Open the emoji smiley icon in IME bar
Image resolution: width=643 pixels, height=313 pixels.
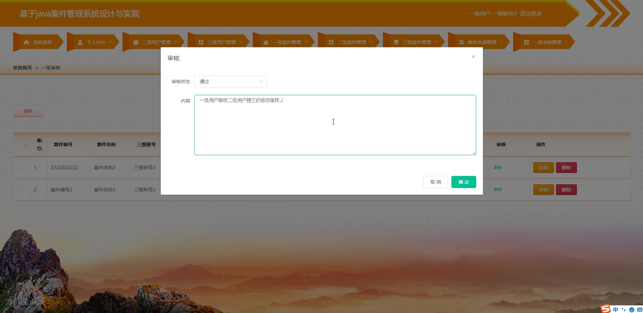click(632, 310)
